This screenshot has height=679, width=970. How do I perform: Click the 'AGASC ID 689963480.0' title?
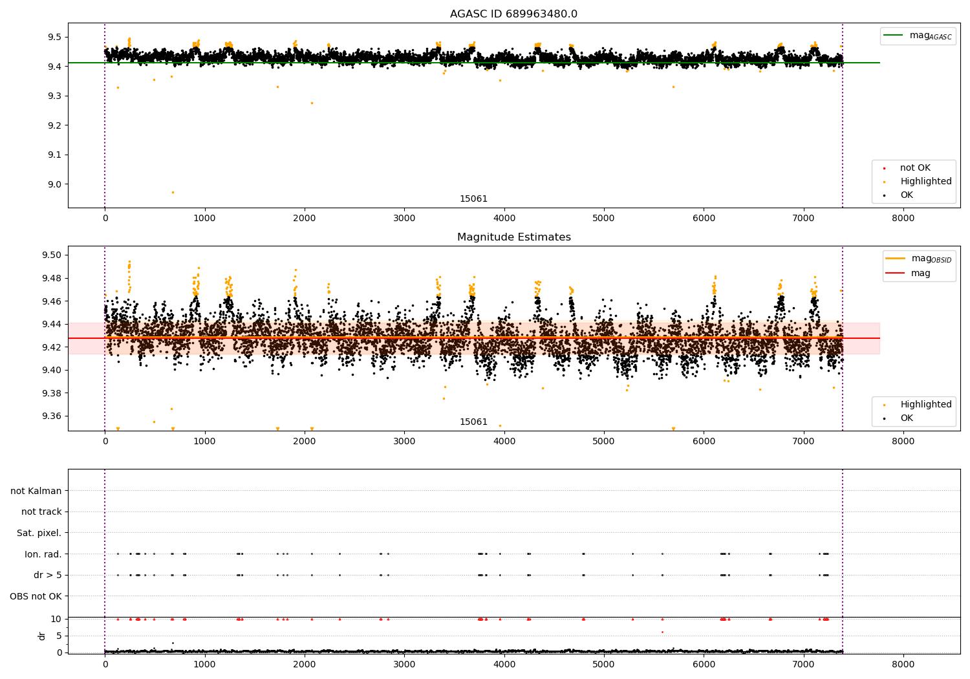[513, 14]
